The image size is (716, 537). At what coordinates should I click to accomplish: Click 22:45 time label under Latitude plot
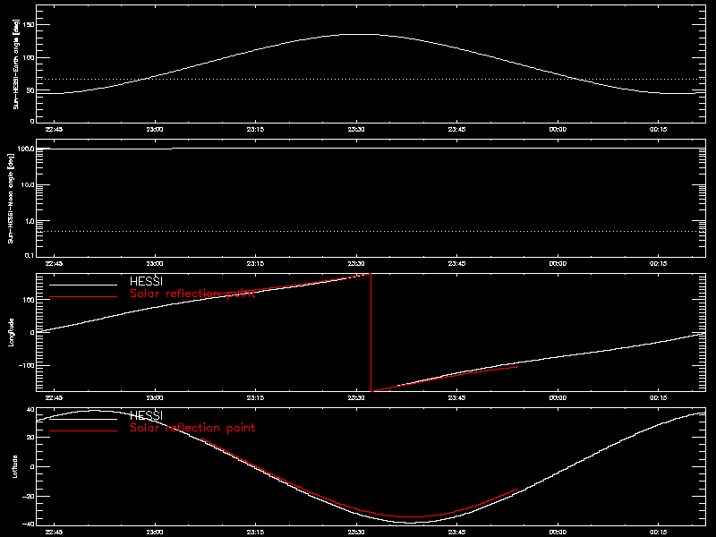55,532
